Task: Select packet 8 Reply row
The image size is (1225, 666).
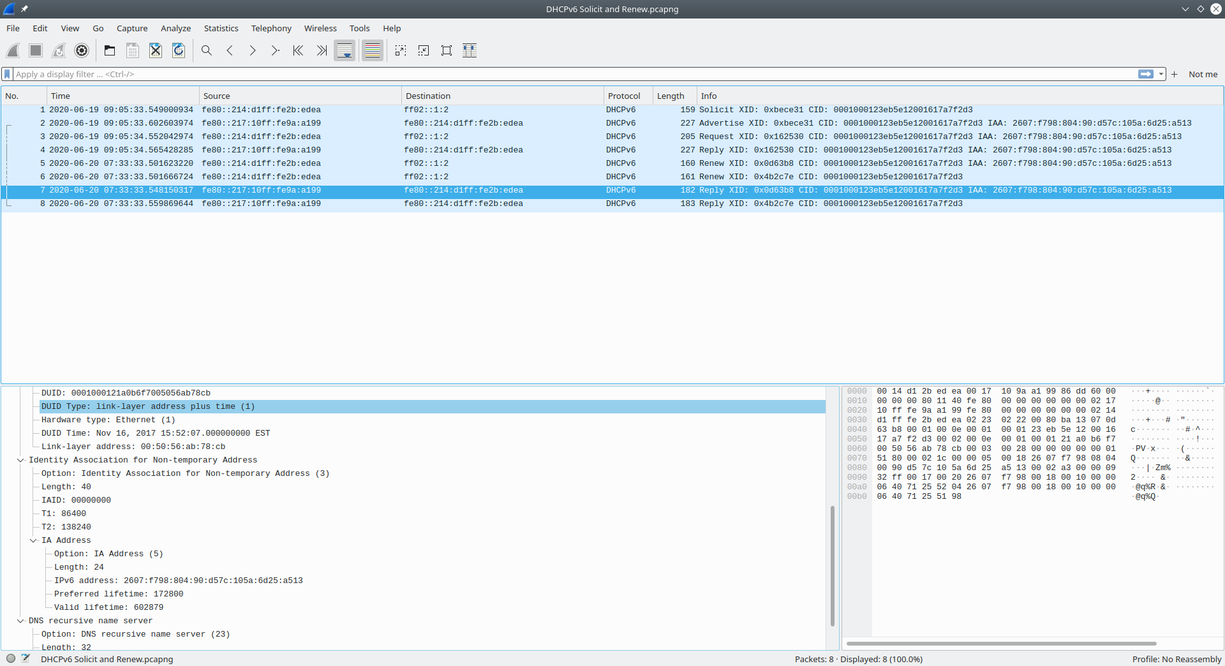Action: (x=612, y=204)
